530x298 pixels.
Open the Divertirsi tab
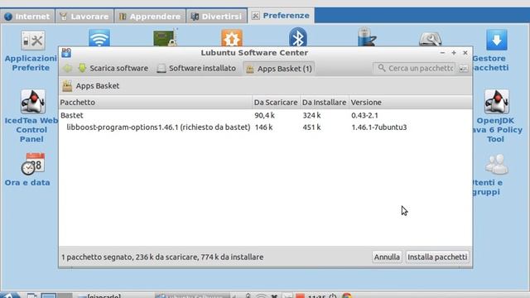click(x=217, y=17)
